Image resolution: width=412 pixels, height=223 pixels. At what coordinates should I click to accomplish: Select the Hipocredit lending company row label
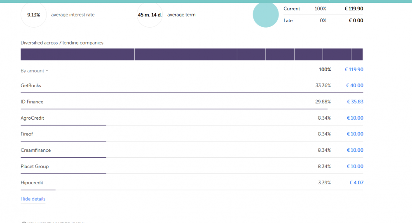(x=32, y=183)
